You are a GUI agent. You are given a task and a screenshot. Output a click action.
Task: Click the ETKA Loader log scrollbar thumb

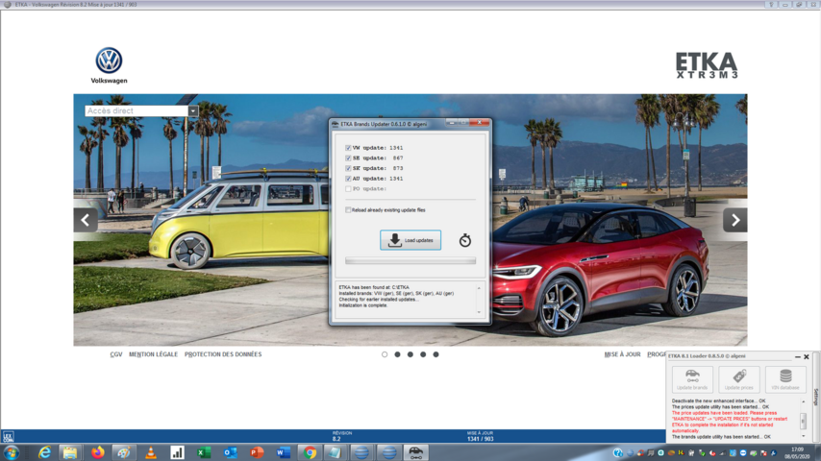(803, 421)
